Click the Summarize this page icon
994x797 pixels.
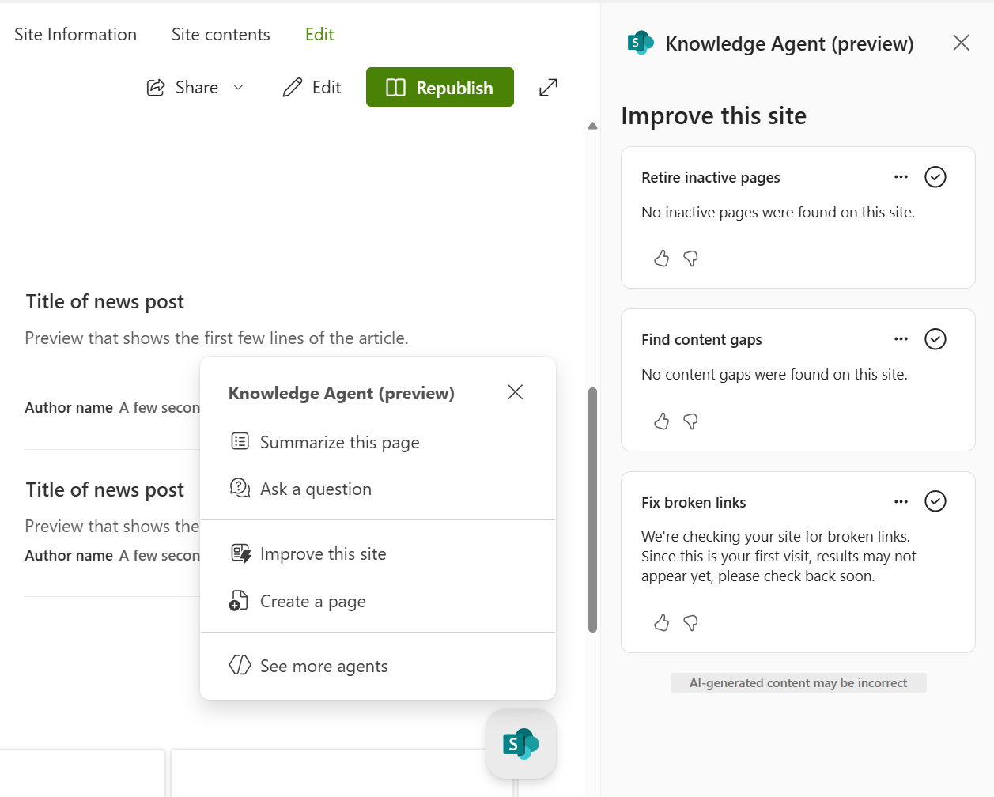(x=240, y=442)
